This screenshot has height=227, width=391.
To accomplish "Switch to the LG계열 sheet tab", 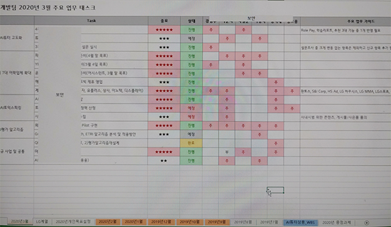I will pyautogui.click(x=42, y=221).
